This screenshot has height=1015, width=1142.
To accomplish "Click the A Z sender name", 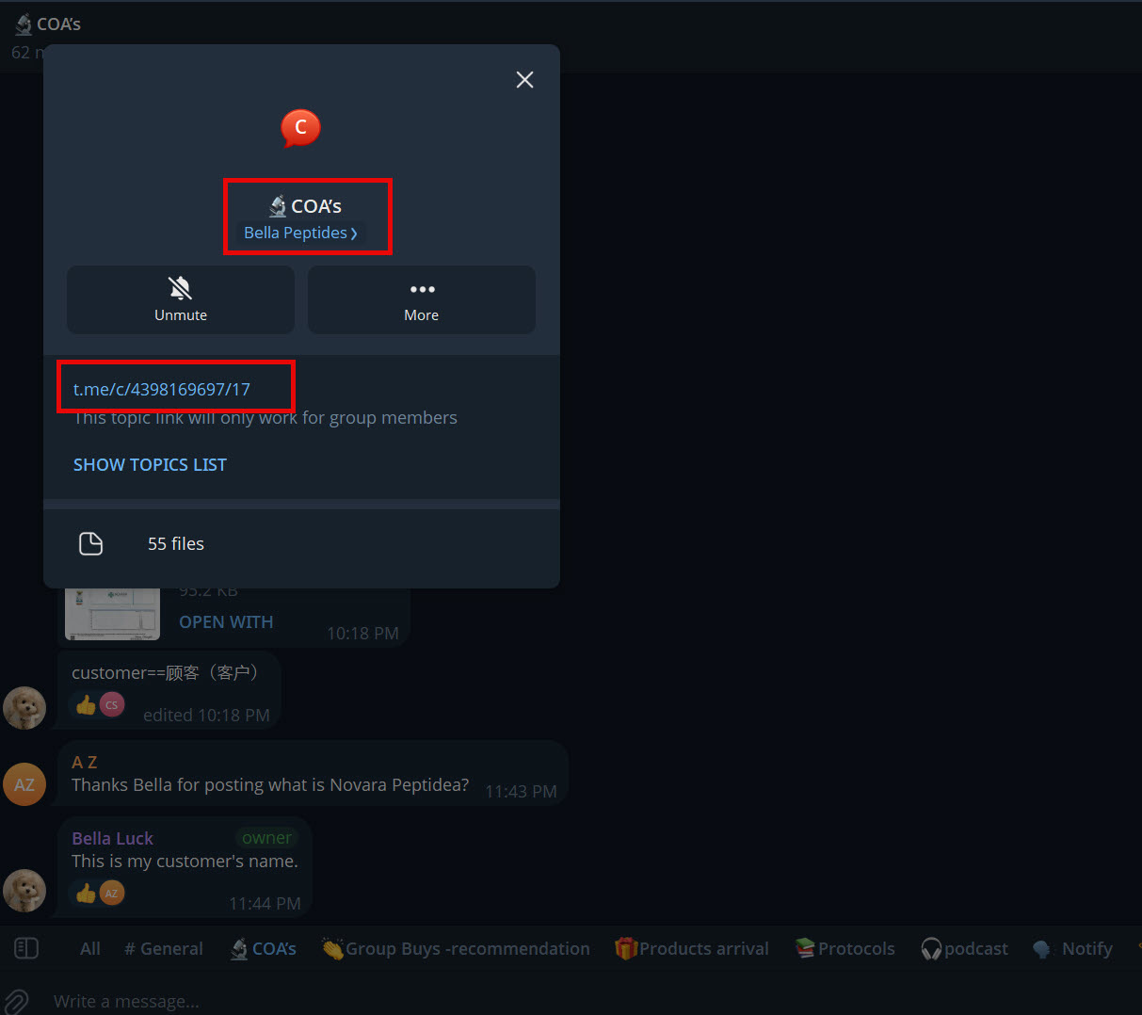I will (84, 762).
